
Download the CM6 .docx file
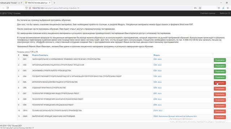click(157, 88)
